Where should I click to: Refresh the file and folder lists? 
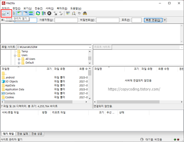38,13
